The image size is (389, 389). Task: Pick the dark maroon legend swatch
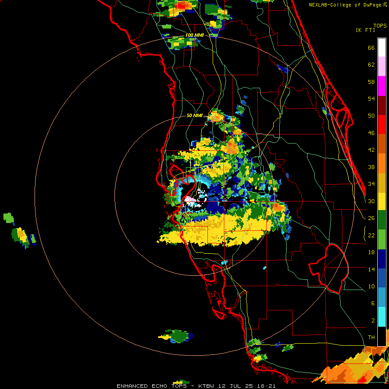tap(382, 105)
